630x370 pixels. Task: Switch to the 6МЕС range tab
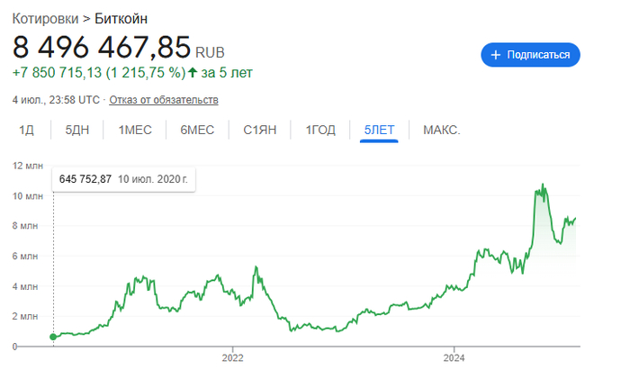197,131
